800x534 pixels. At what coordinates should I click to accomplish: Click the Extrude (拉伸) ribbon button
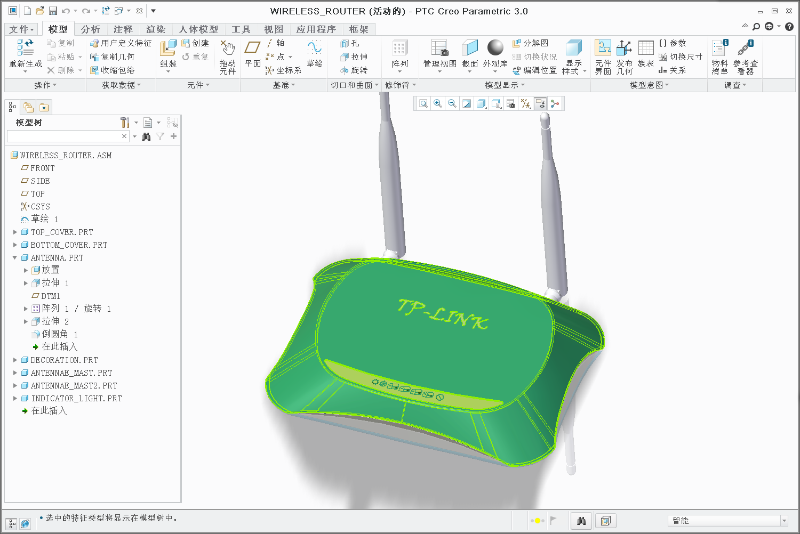click(354, 56)
